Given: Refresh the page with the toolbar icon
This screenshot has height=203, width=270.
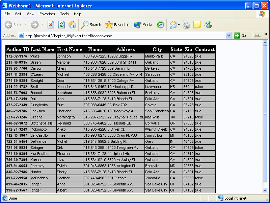Looking at the screenshot, I should point(61,25).
